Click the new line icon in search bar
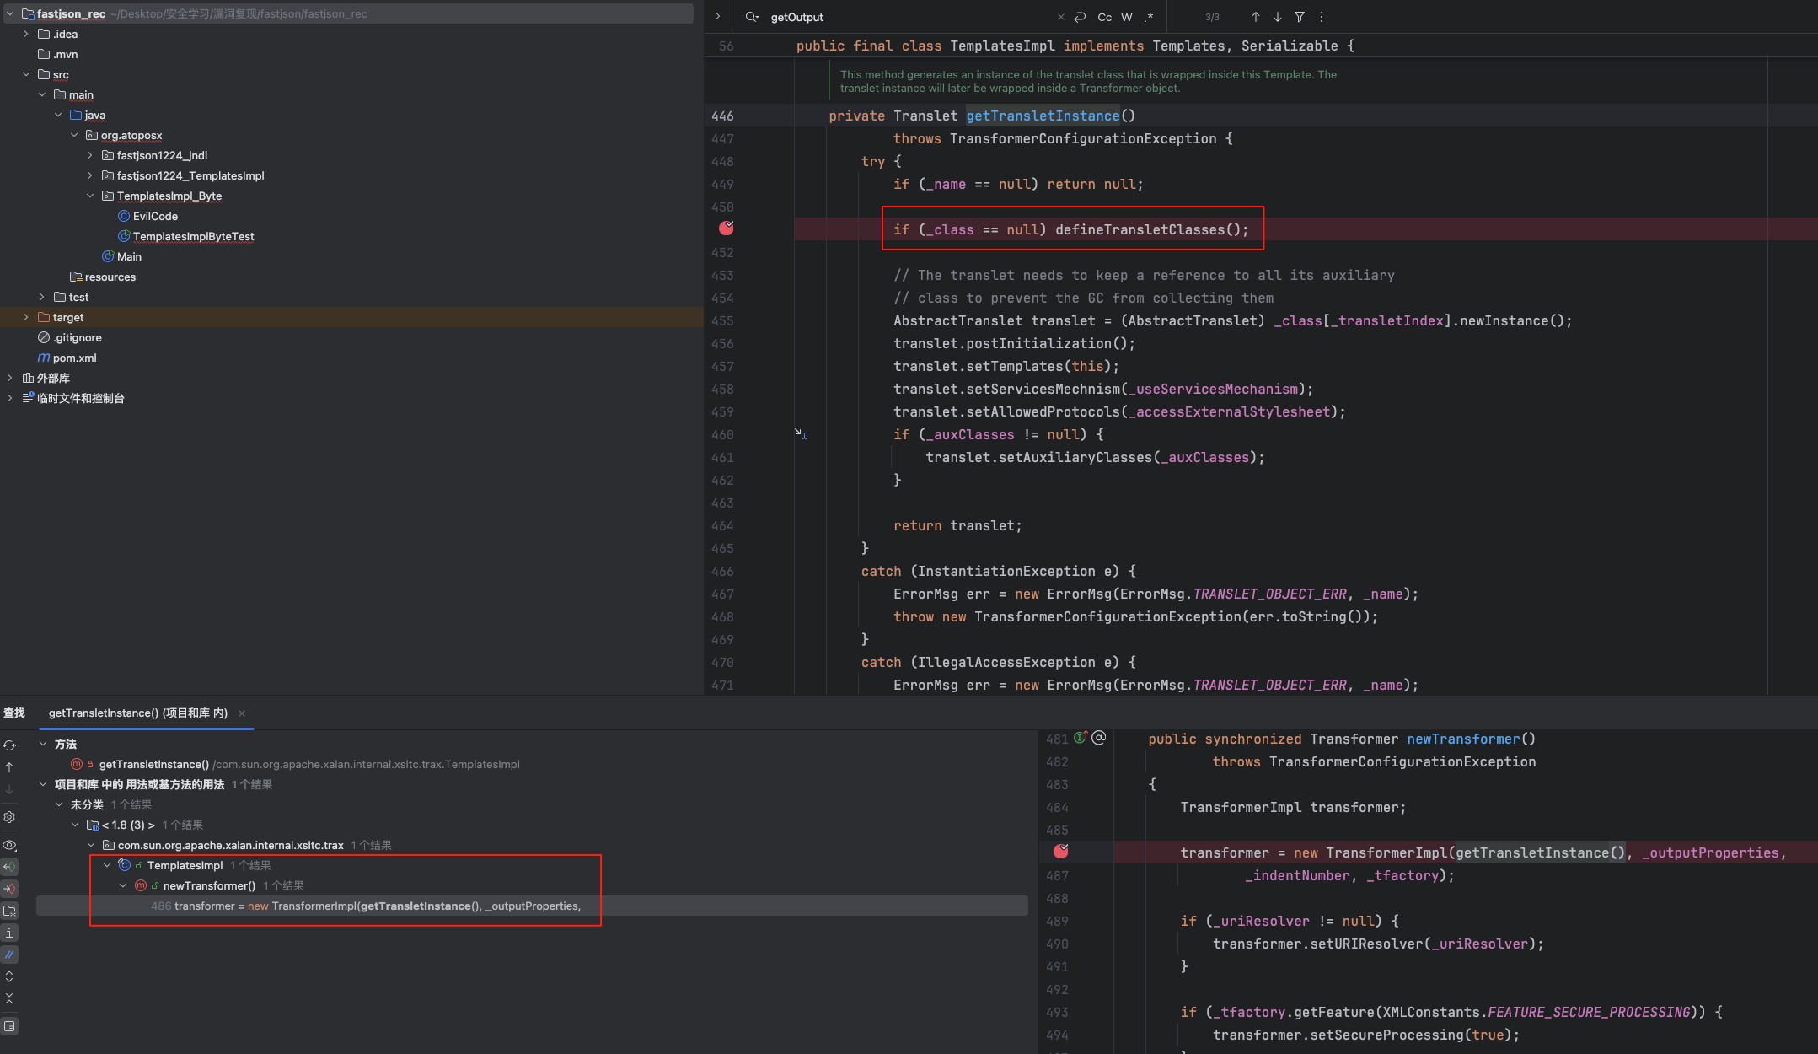The height and width of the screenshot is (1054, 1818). (1080, 17)
